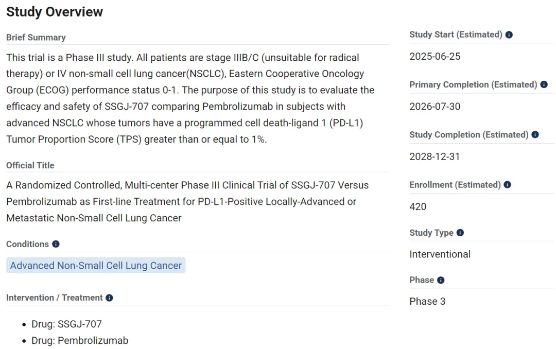Open the Primary Completion (Estimated) info icon
The height and width of the screenshot is (349, 556).
click(544, 85)
